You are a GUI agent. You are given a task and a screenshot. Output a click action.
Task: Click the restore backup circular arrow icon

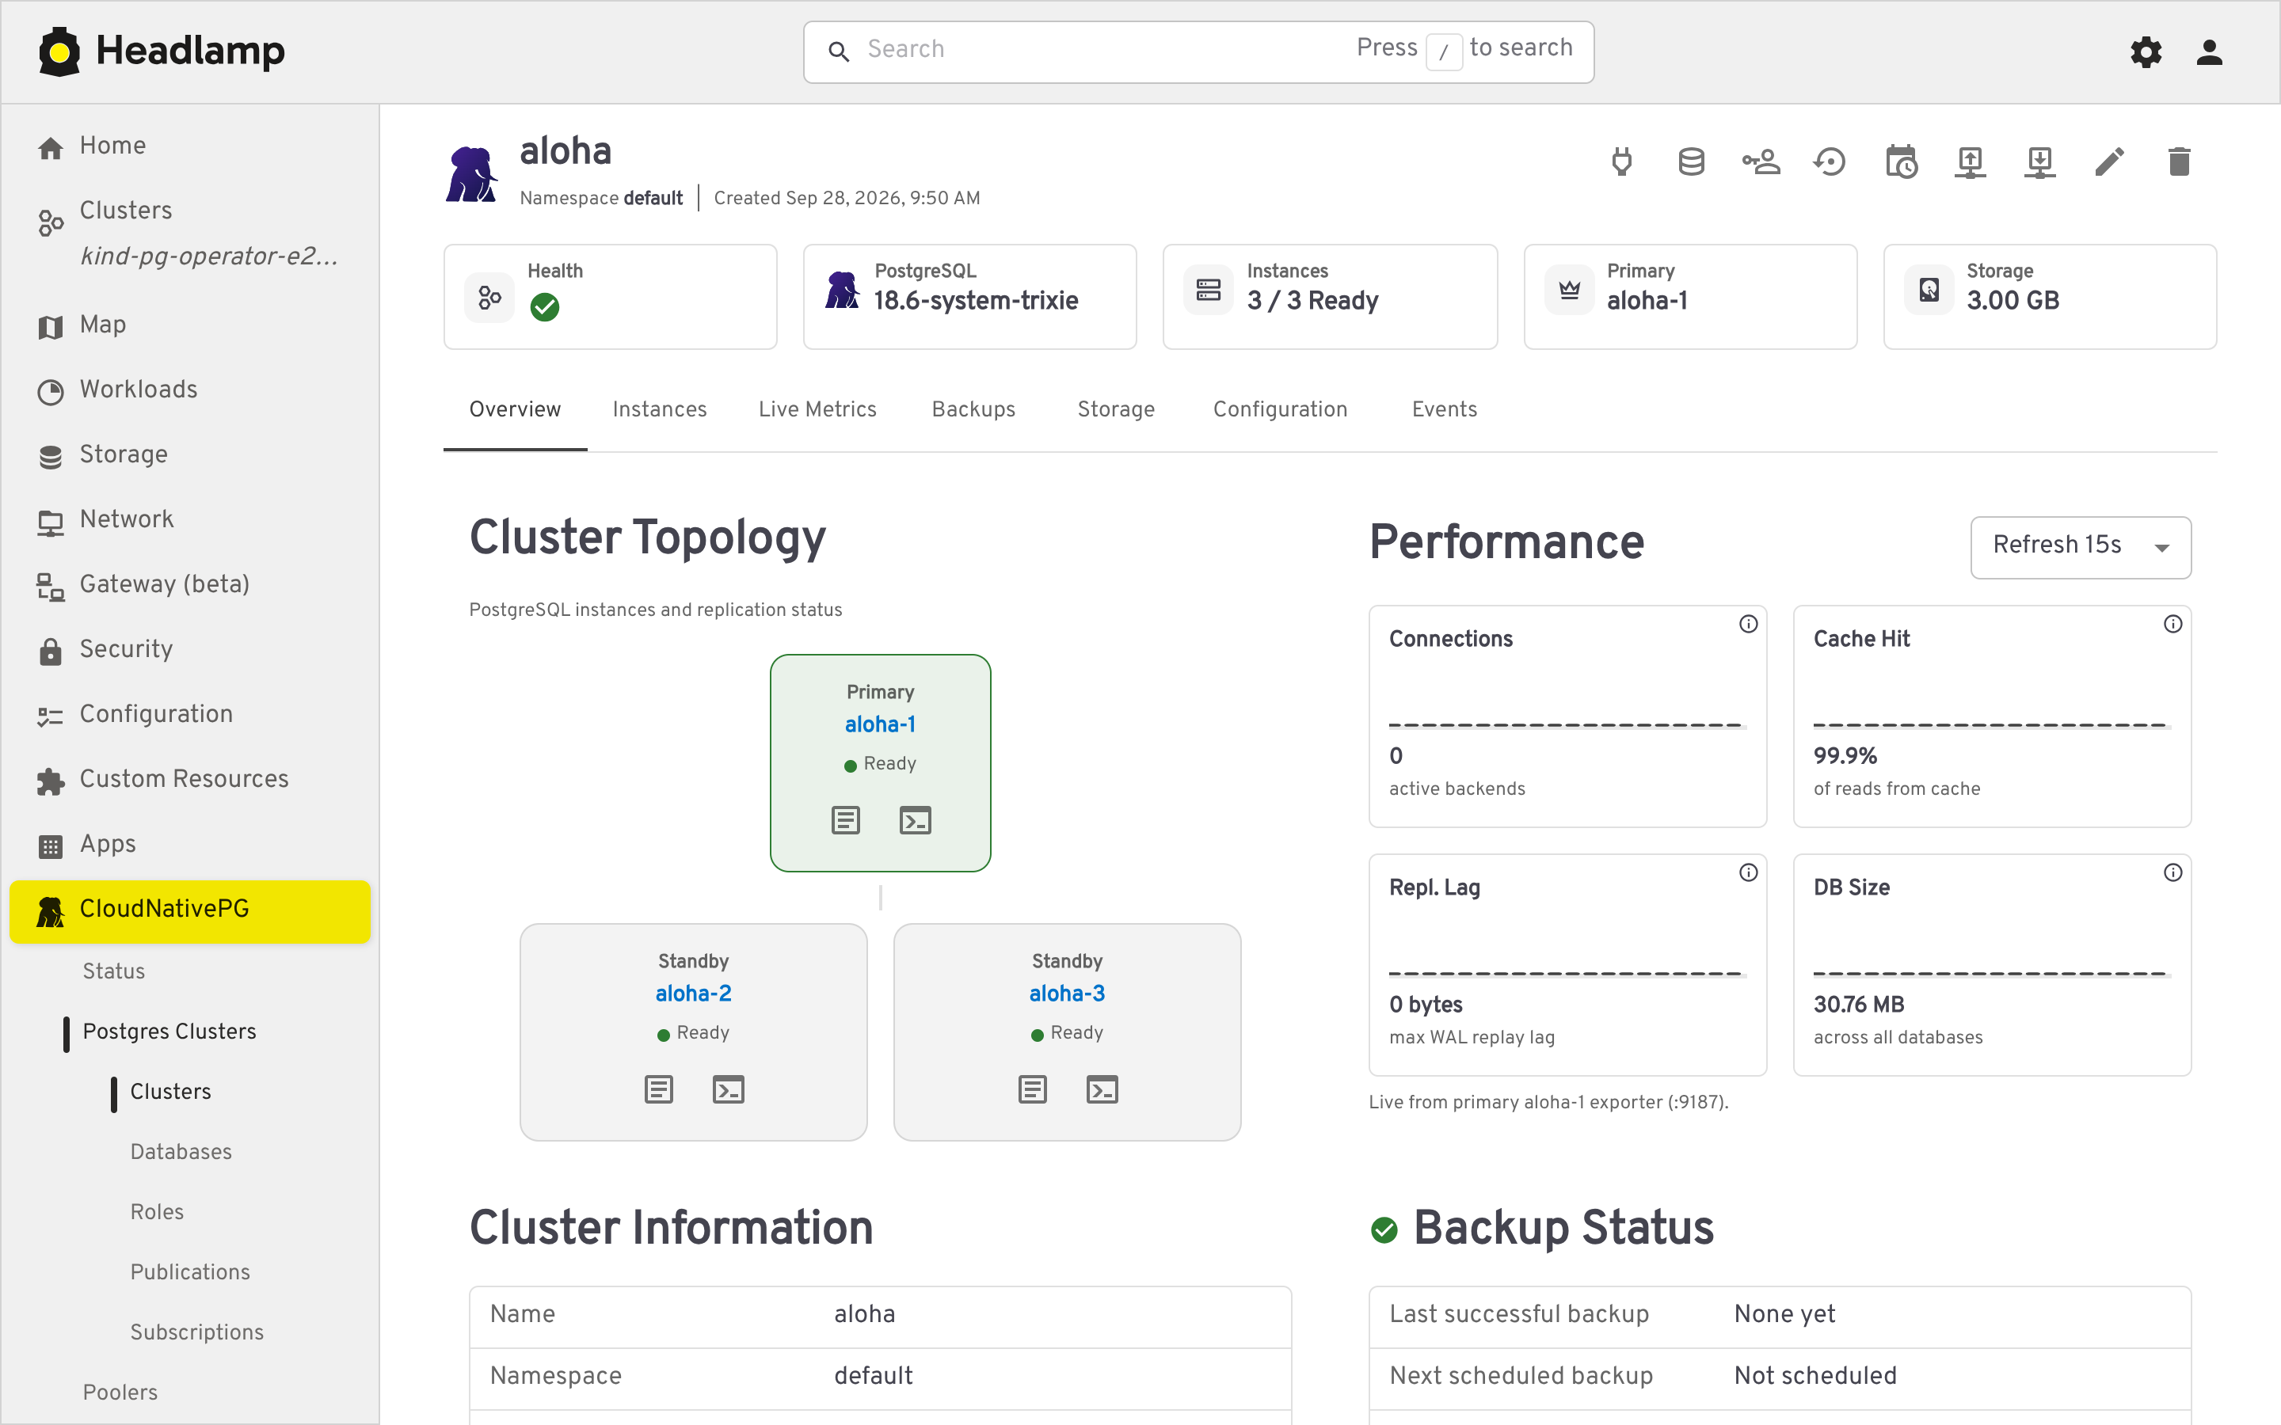(x=1830, y=162)
